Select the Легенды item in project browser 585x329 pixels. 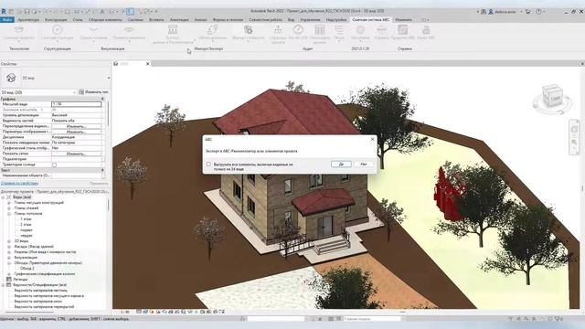coord(20,279)
